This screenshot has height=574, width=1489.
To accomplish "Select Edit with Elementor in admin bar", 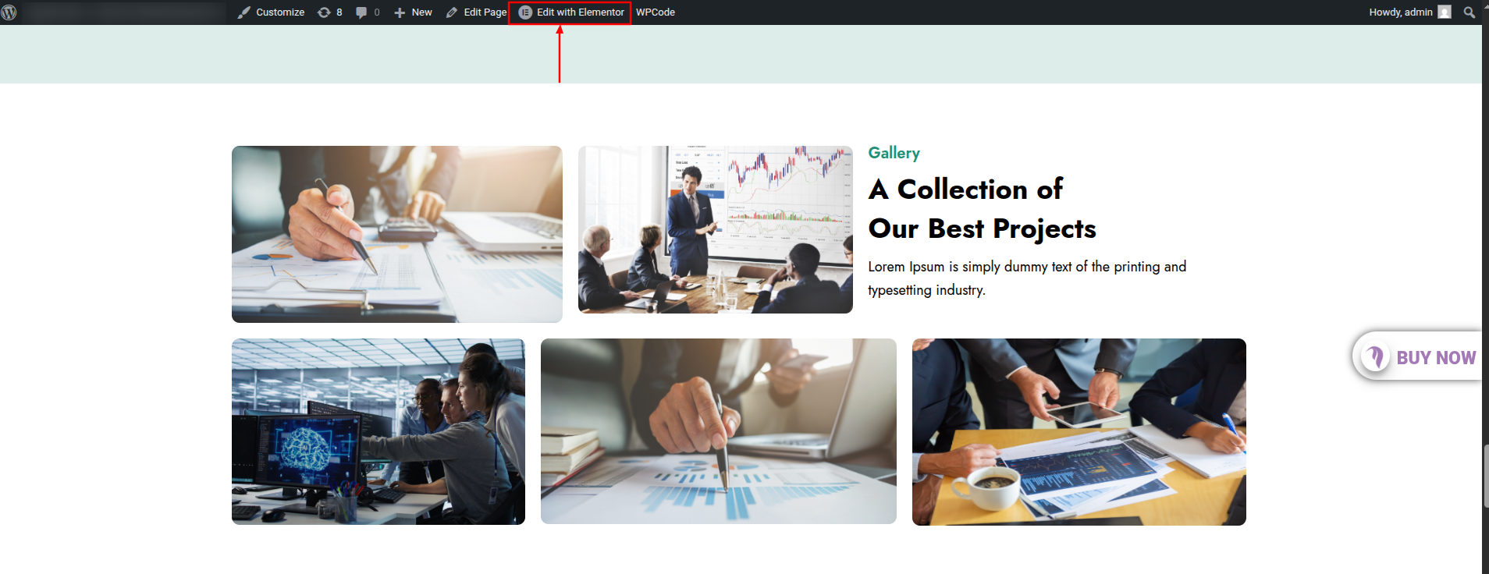I will 570,12.
